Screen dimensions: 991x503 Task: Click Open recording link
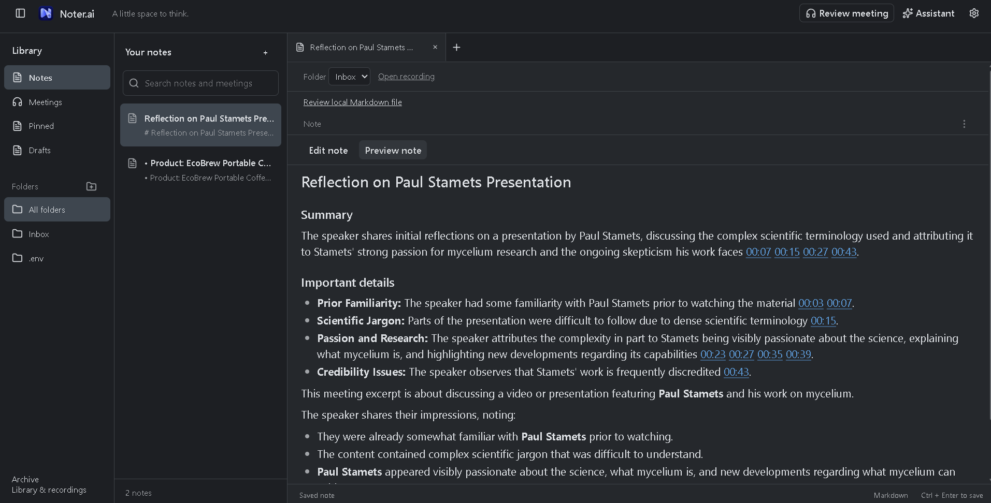click(406, 77)
